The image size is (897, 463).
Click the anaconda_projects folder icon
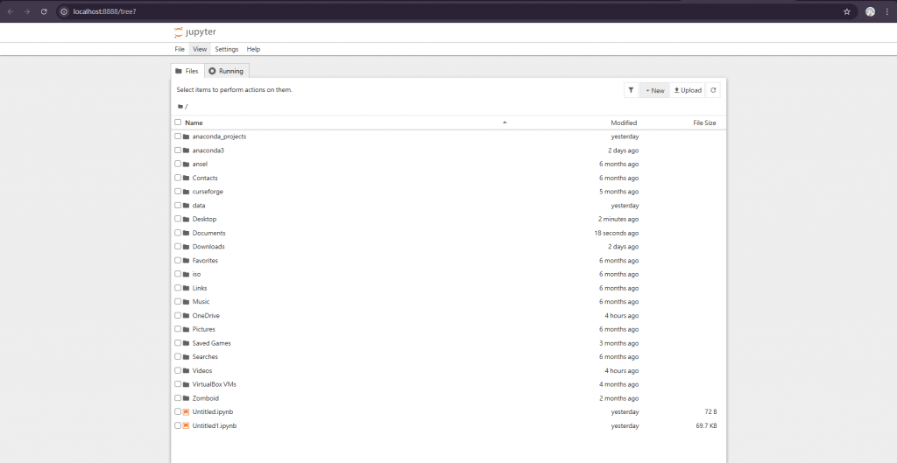(x=186, y=137)
